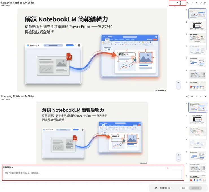This screenshot has width=209, height=192.
Task: Zoom out with minus icon, bottom viewer
Action: (178, 159)
